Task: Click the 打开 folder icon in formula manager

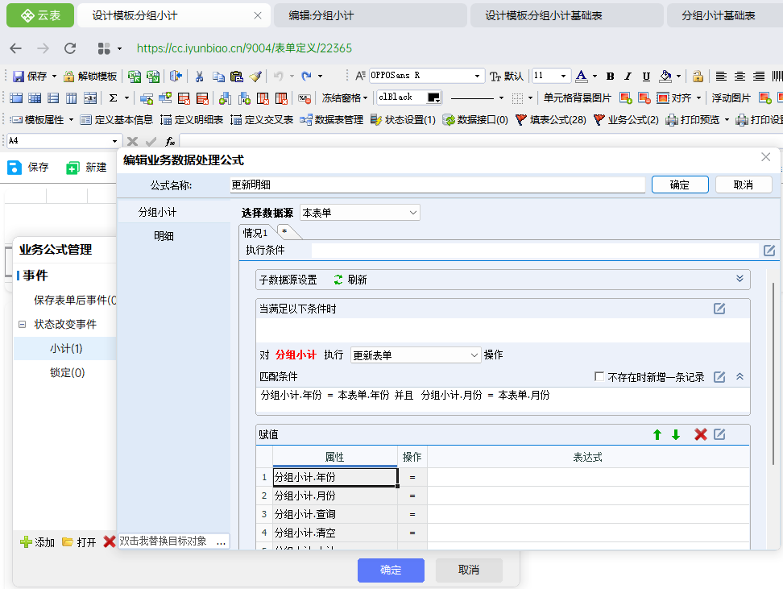Action: (x=68, y=542)
